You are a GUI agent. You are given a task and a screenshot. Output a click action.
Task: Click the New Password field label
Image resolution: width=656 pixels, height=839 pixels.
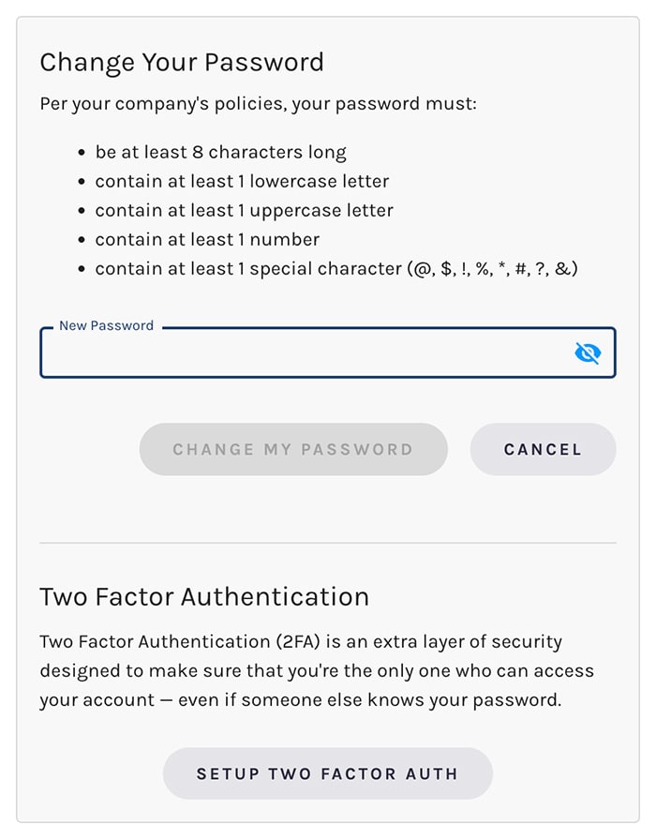(x=105, y=325)
